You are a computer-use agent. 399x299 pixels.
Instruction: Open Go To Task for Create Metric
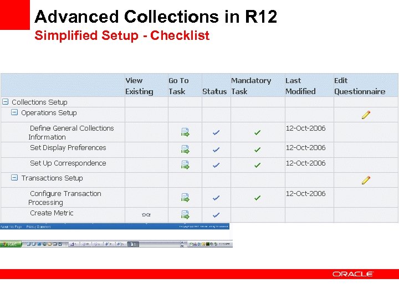[x=185, y=215]
